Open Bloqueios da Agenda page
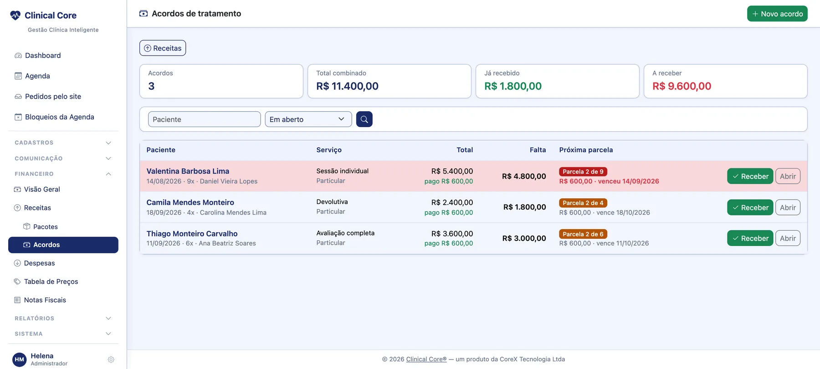The image size is (820, 369). 63,117
